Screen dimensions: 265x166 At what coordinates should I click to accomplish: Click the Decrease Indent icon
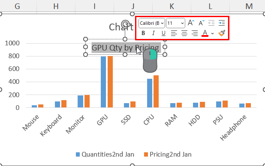(211, 23)
